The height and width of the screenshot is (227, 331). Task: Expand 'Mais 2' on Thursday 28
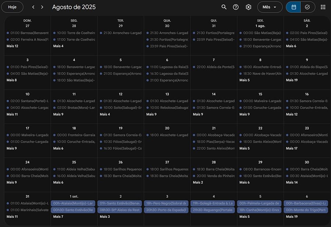pyautogui.click(x=198, y=182)
